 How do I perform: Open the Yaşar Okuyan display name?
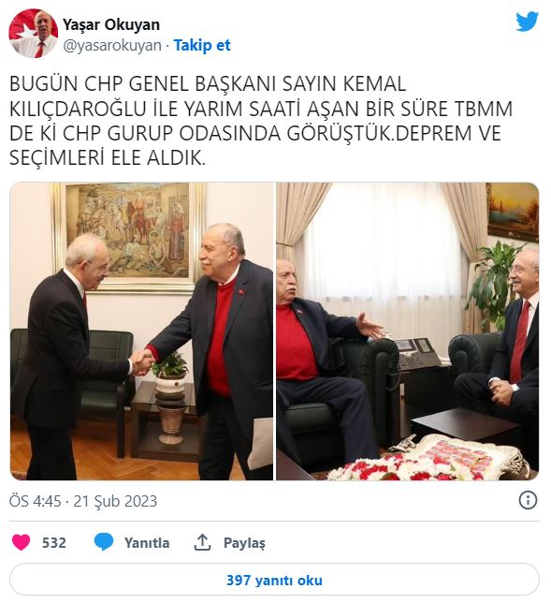point(111,24)
